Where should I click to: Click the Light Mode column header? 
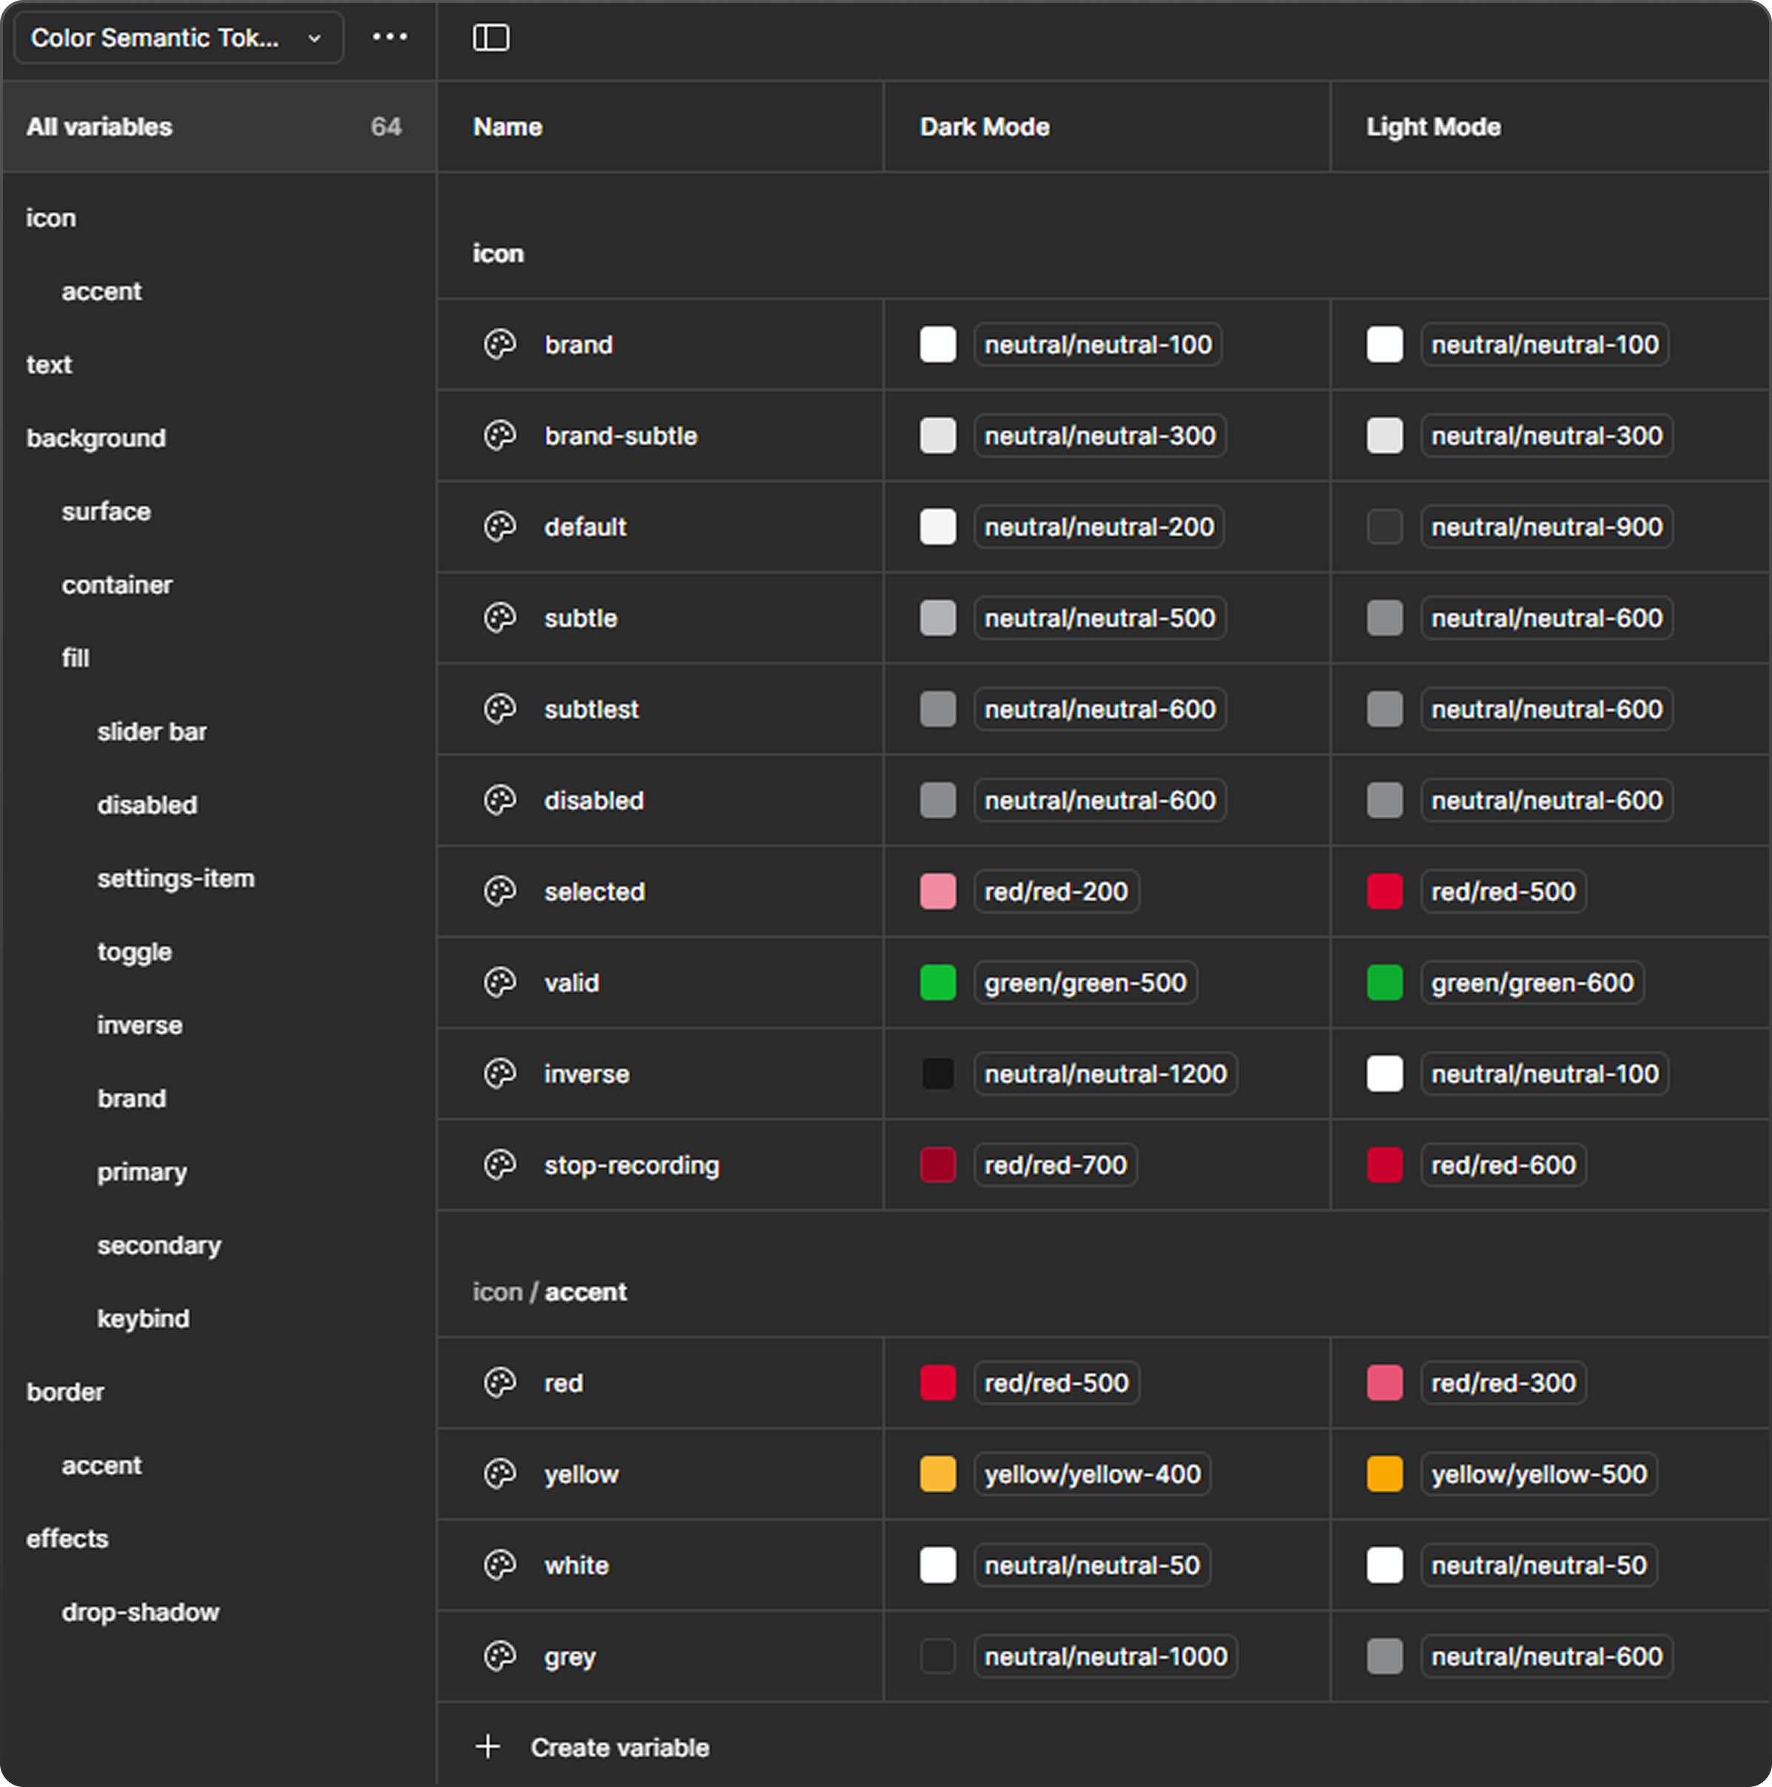click(x=1433, y=127)
